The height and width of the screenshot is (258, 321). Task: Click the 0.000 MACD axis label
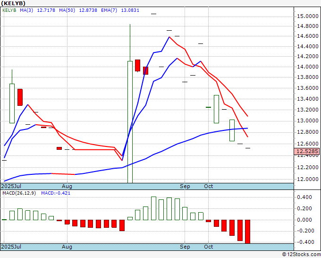tap(304, 220)
